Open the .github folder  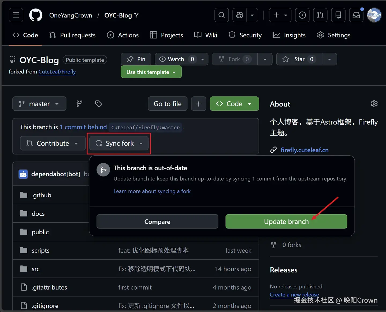[42, 195]
